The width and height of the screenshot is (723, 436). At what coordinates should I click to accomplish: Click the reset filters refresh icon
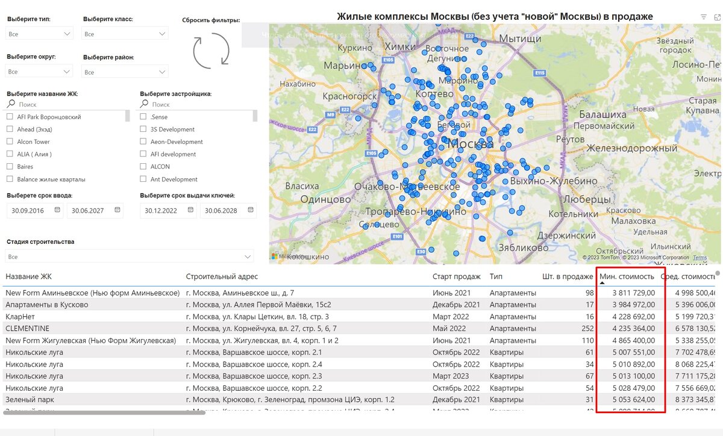click(211, 50)
